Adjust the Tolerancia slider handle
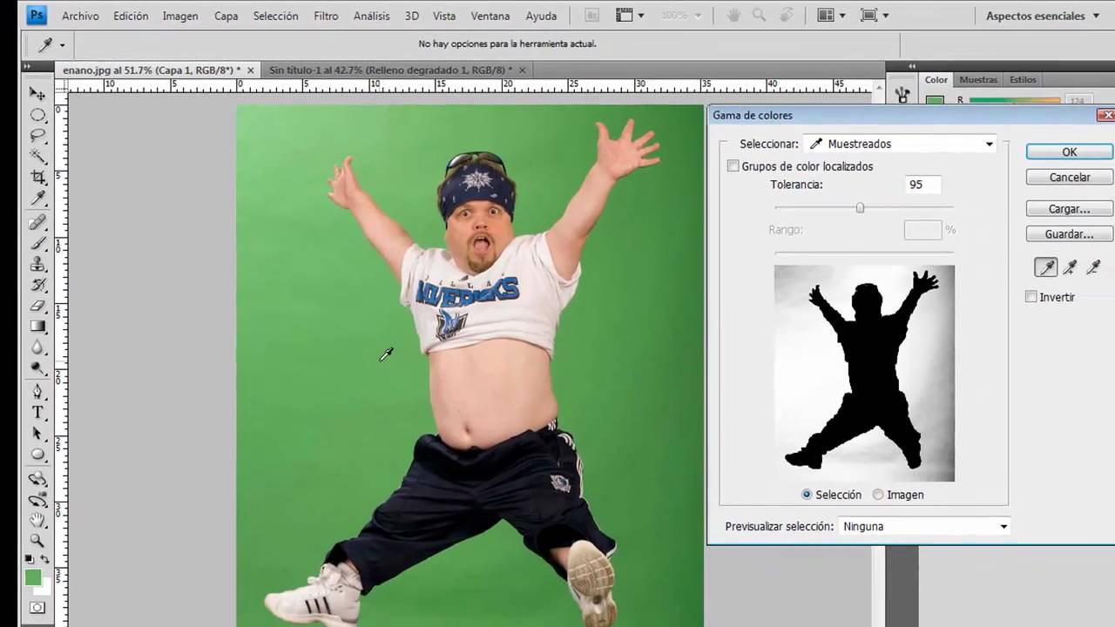Image resolution: width=1115 pixels, height=627 pixels. coord(860,208)
